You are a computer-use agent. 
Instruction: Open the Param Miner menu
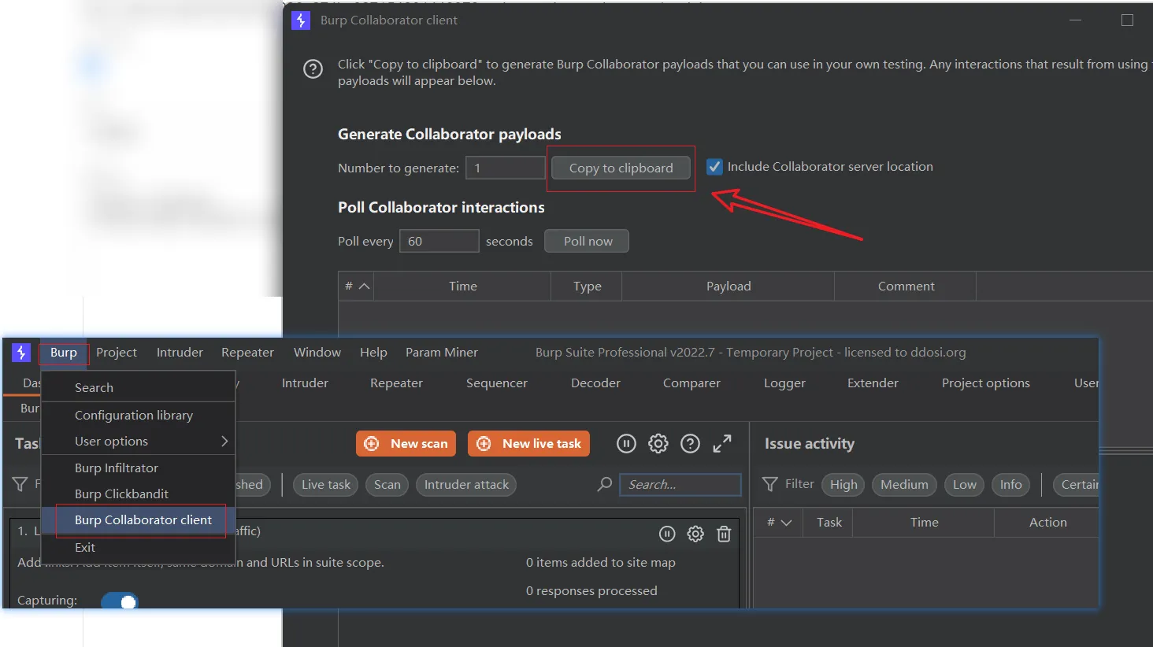pyautogui.click(x=442, y=353)
